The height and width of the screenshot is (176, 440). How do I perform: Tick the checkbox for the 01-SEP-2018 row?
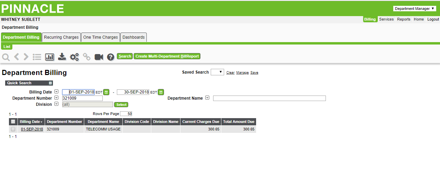[x=13, y=129]
